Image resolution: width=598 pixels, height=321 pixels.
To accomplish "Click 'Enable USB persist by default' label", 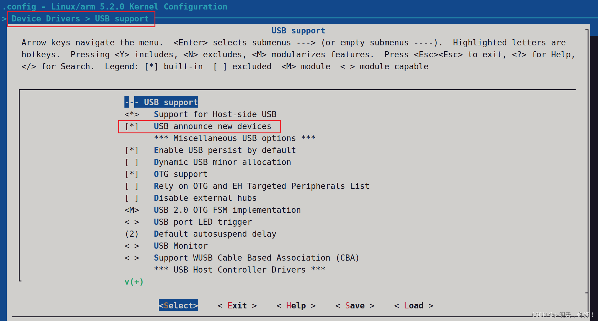I will point(225,150).
